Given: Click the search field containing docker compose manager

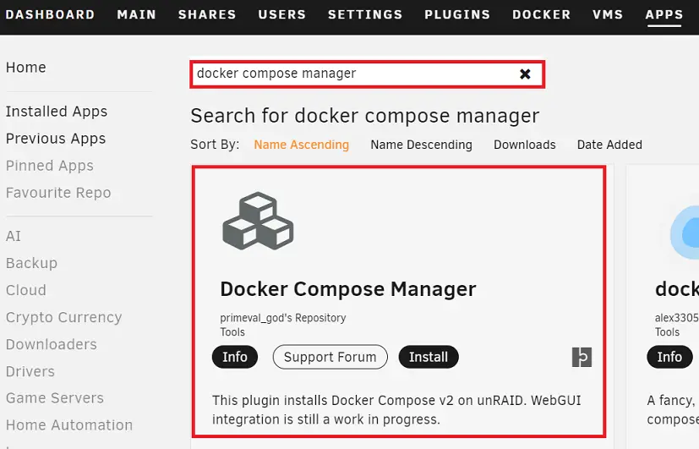Looking at the screenshot, I should (368, 74).
